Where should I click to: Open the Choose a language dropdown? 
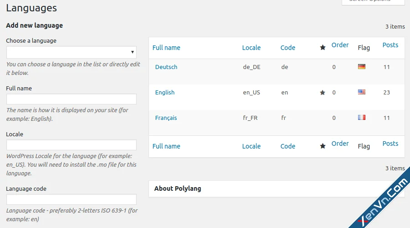72,52
